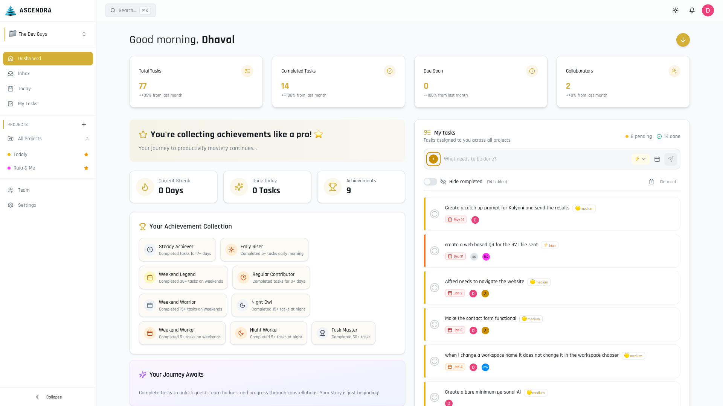The image size is (723, 406).
Task: Toggle the Hide completed switch
Action: tap(430, 182)
